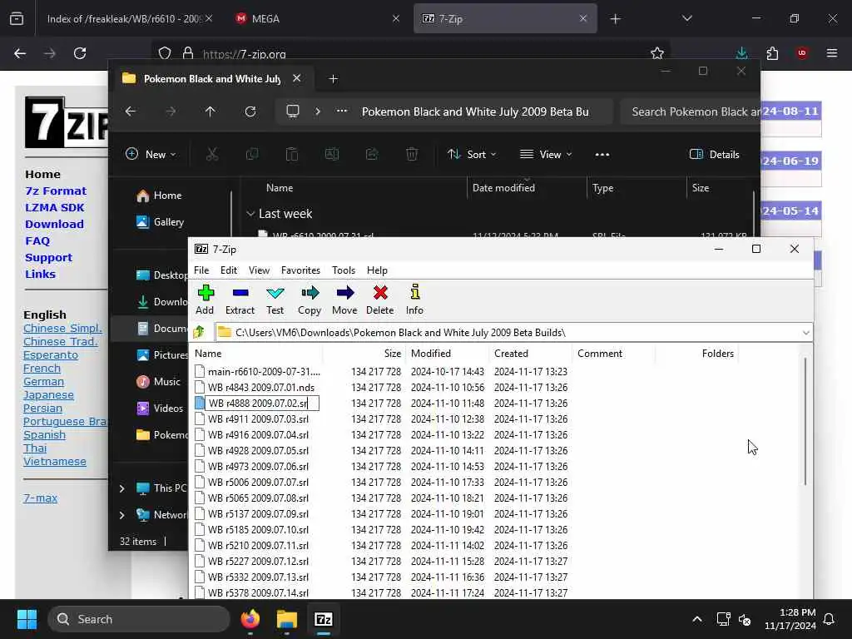Run the Test tool in 7-Zip
This screenshot has width=852, height=639.
(275, 300)
